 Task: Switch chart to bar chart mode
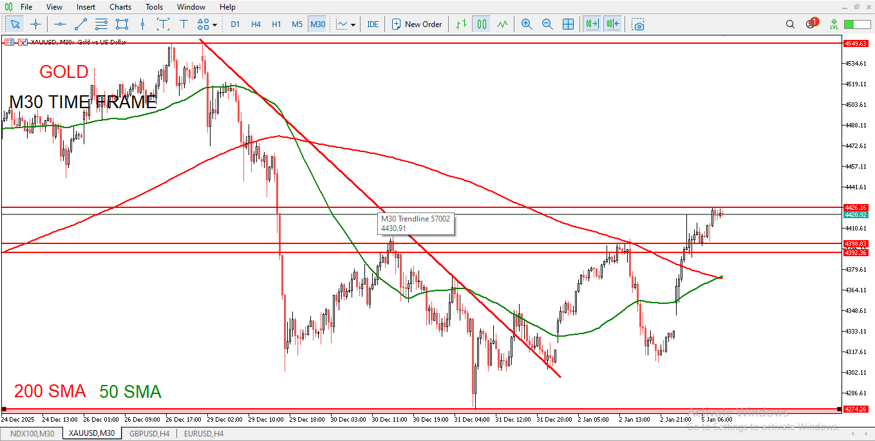[460, 24]
